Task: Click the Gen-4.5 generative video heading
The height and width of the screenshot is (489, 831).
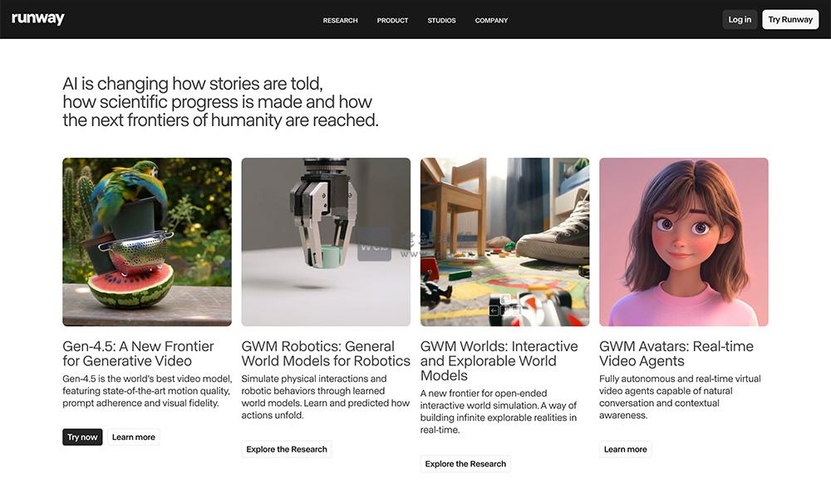Action: (138, 354)
